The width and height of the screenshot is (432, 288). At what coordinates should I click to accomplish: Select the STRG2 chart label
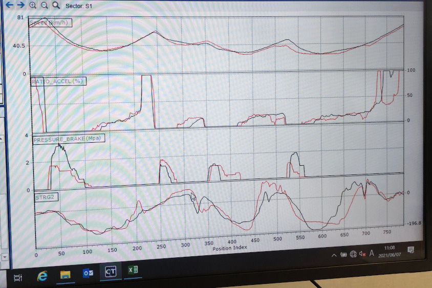pyautogui.click(x=45, y=196)
